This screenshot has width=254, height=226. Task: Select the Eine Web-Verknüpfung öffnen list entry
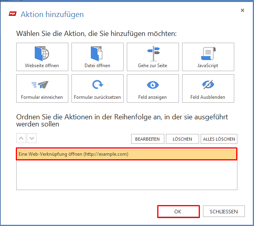tap(127, 154)
